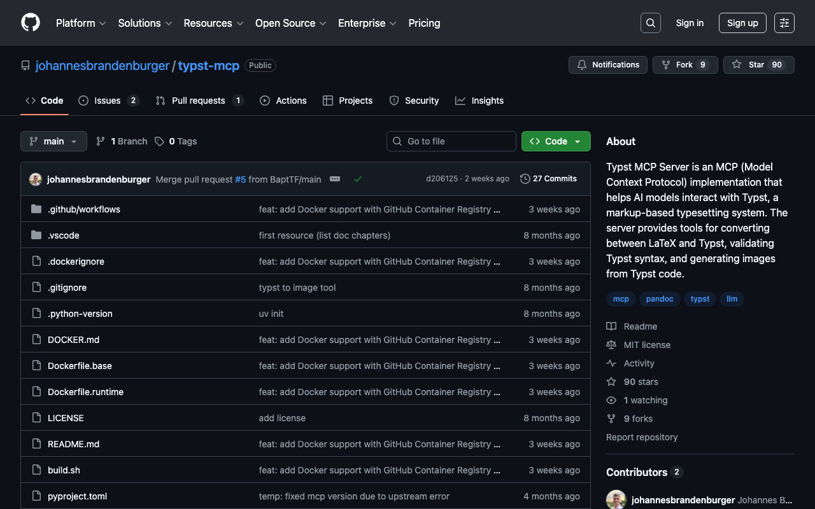Click the Sign up button
This screenshot has height=509, width=815.
[x=742, y=23]
